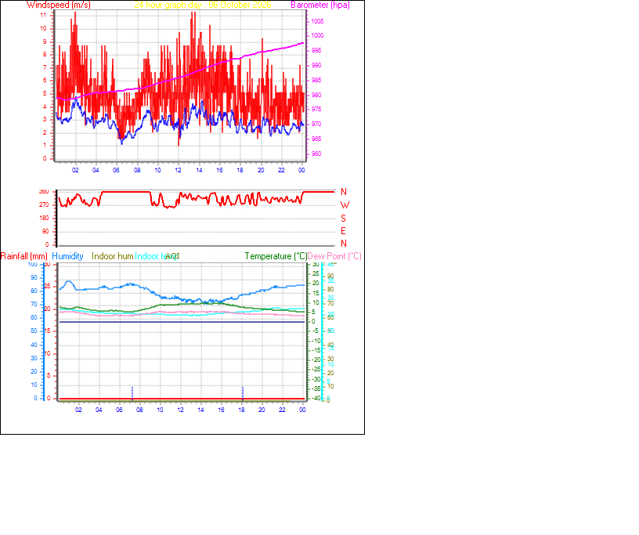Screen dimensions: 639x535
Task: Click the "Rainfall (mm)" legend label
Action: tap(24, 256)
